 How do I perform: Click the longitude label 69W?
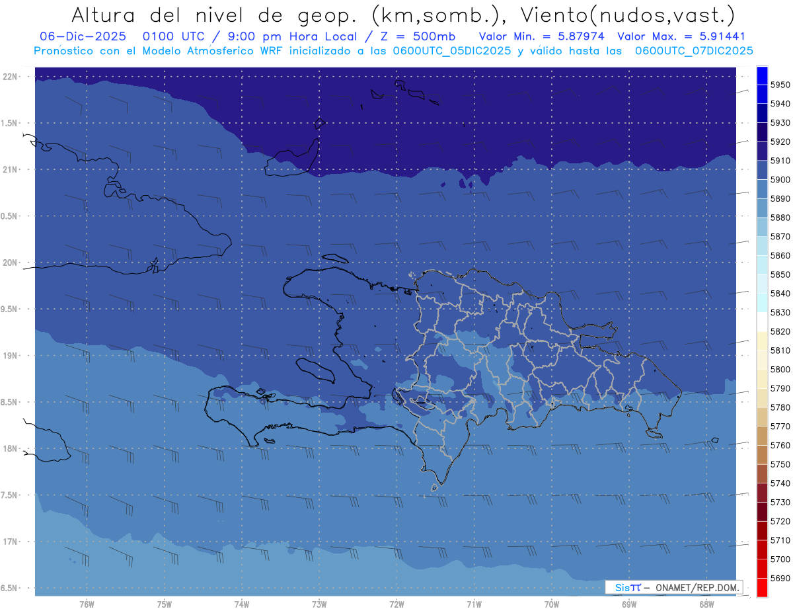point(629,604)
